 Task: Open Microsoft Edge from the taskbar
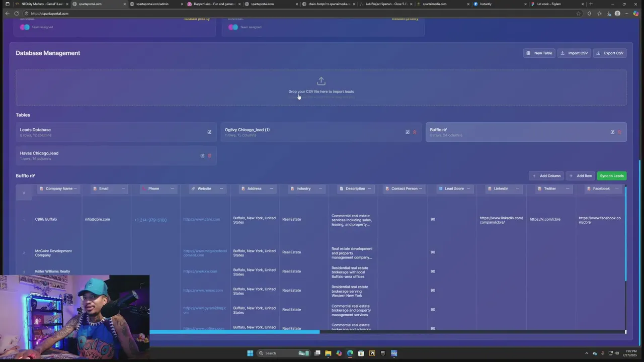pos(350,353)
